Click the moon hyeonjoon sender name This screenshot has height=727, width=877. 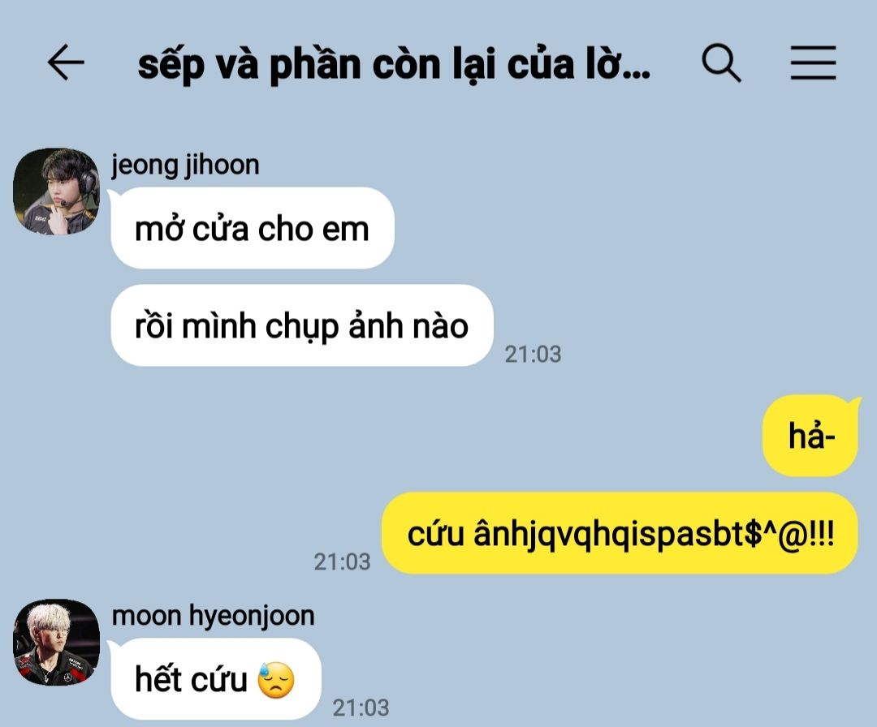[213, 616]
